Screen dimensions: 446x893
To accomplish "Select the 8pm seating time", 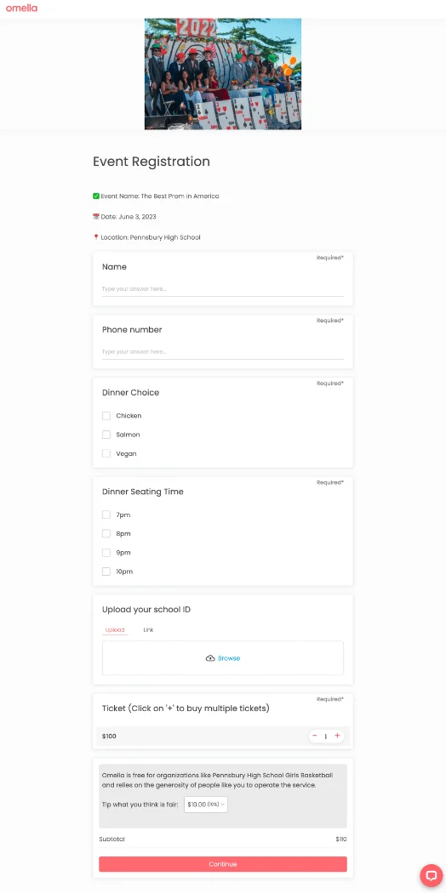I will click(106, 533).
